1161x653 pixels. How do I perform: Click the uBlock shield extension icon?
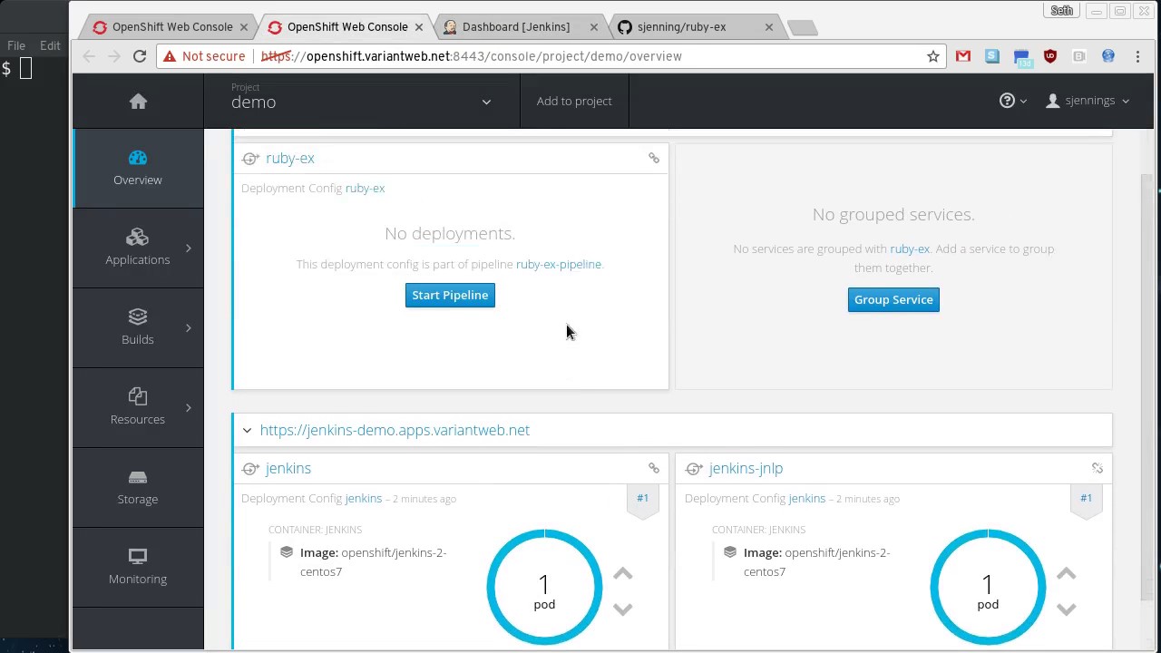[1050, 56]
